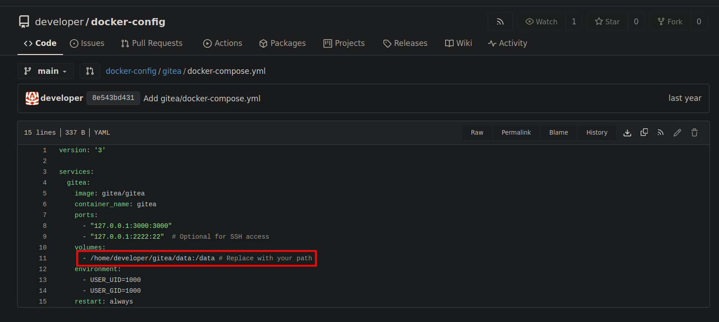Open the file RSS feed icon
The width and height of the screenshot is (719, 322).
660,132
